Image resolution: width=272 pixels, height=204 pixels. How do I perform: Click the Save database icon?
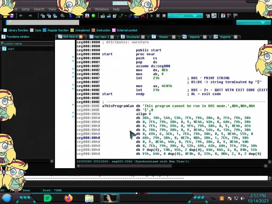[x=12, y=16]
